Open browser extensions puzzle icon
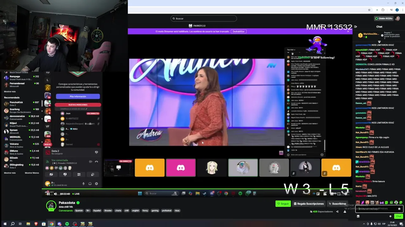This screenshot has width=405, height=227. pos(383,10)
